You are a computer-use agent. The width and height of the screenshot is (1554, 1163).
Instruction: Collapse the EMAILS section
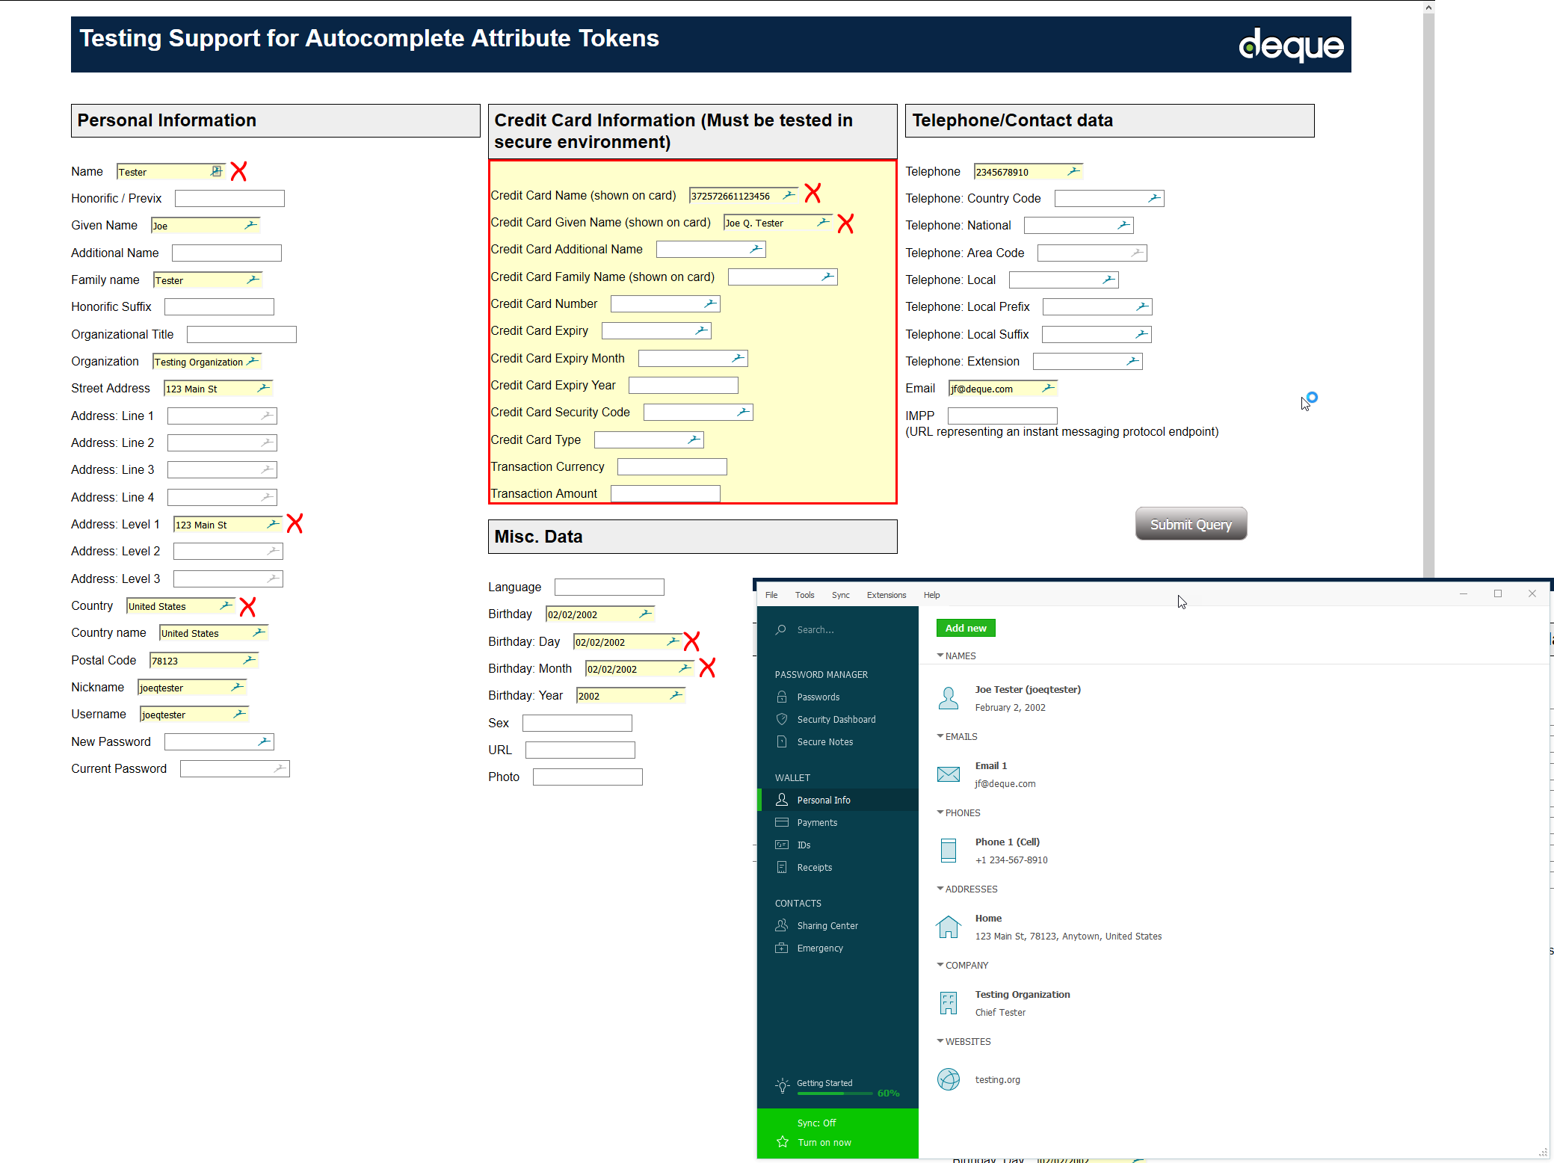[x=940, y=736]
